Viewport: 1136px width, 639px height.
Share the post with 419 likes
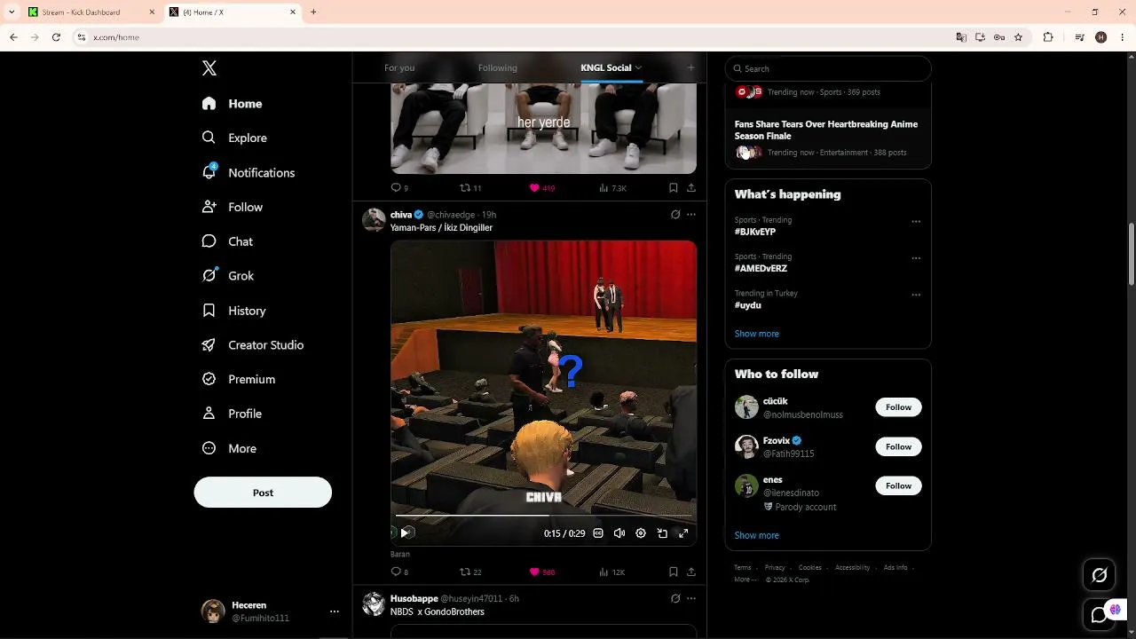coord(691,188)
